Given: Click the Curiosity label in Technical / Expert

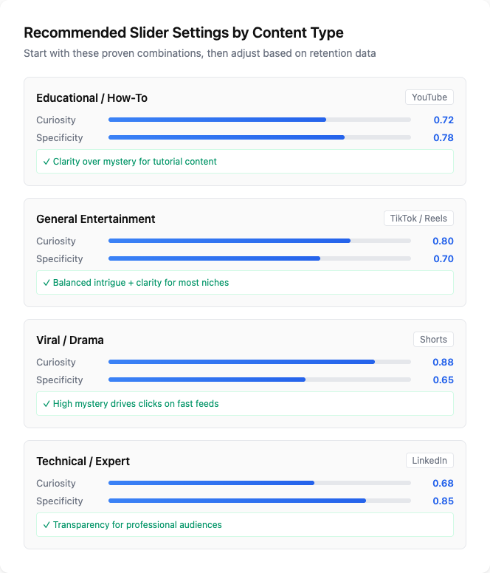Looking at the screenshot, I should pyautogui.click(x=56, y=483).
